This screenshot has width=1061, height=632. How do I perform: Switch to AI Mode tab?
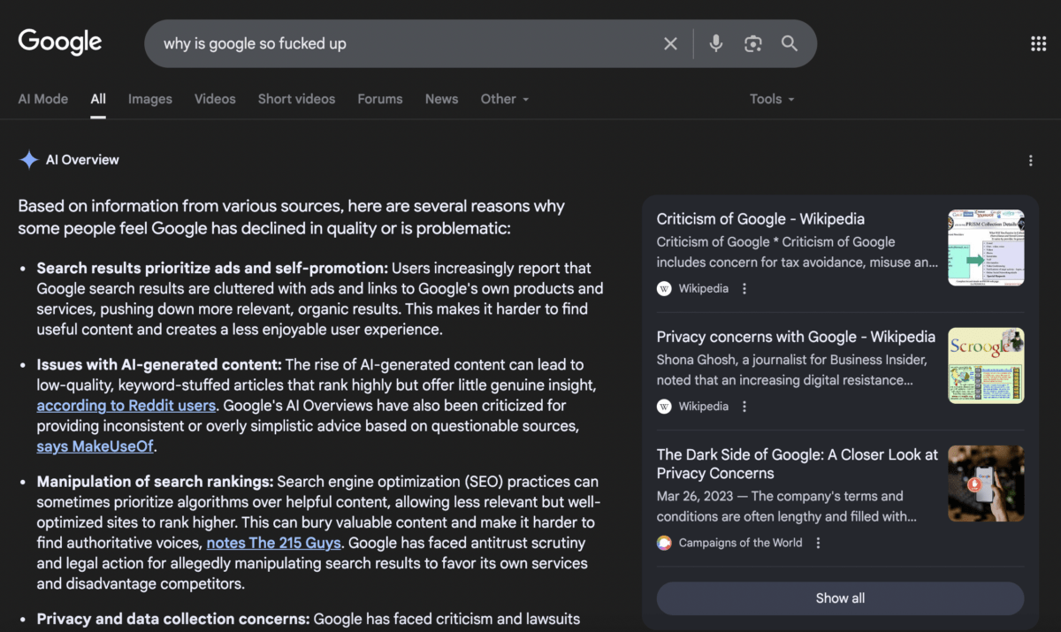42,99
